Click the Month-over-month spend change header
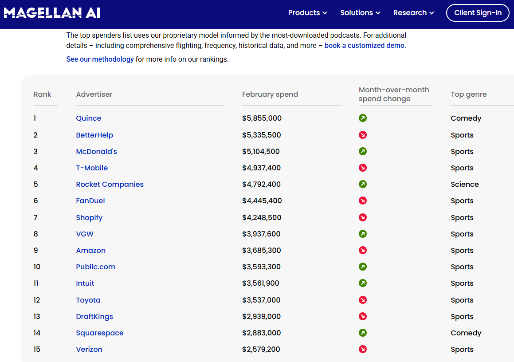 pos(394,94)
